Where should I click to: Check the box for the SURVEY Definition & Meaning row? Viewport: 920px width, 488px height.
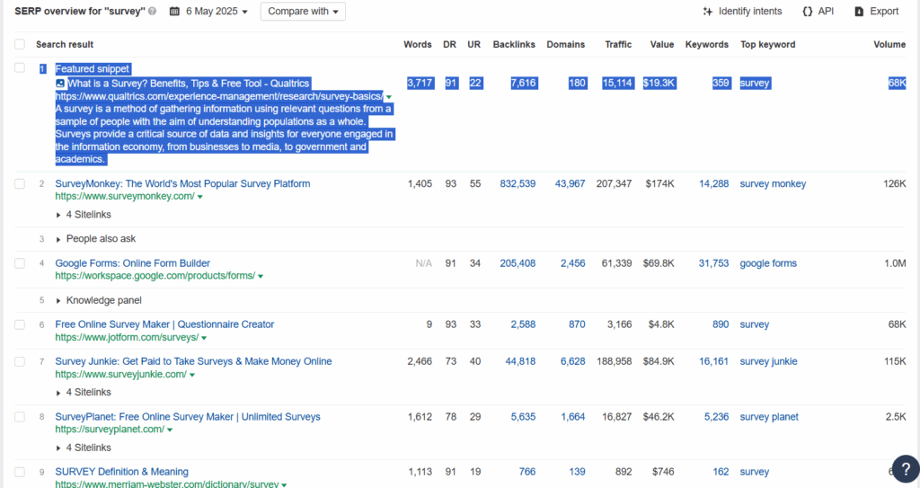(x=20, y=472)
